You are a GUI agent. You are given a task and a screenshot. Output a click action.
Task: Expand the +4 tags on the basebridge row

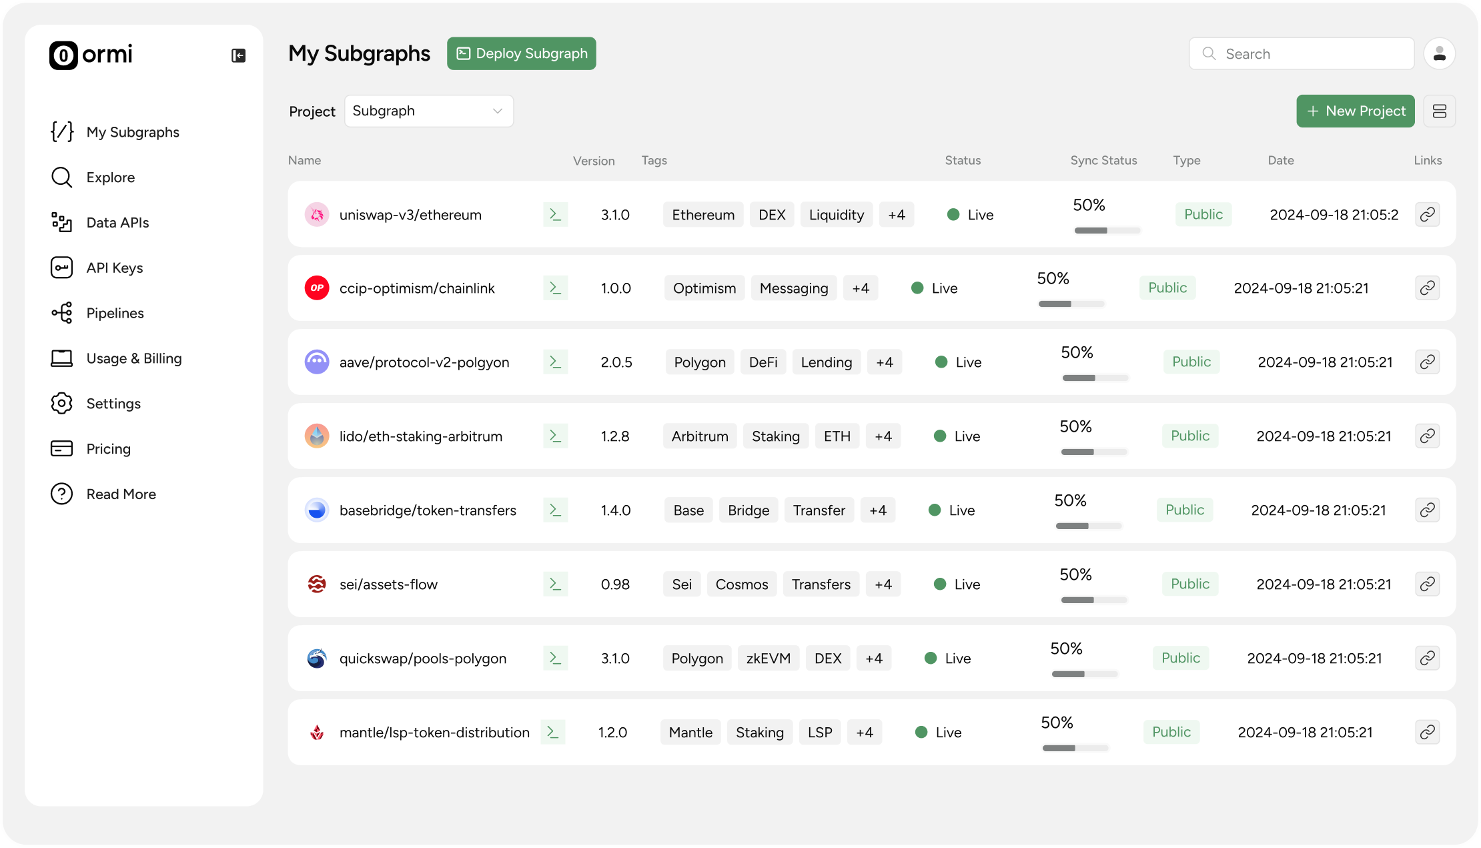coord(878,510)
